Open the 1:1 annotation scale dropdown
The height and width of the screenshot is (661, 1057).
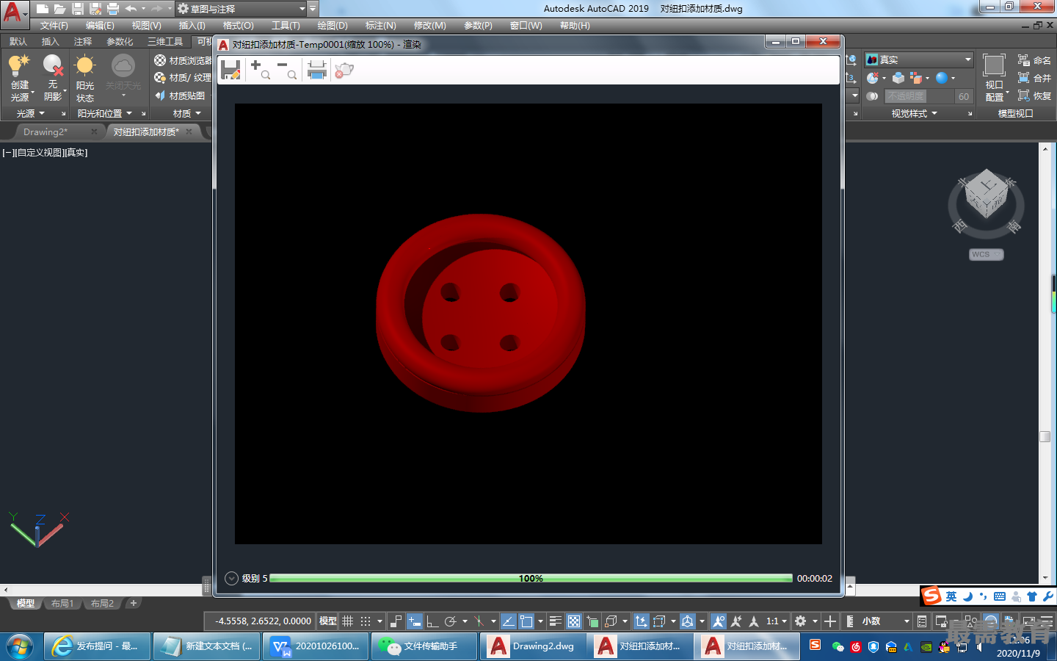click(x=777, y=621)
